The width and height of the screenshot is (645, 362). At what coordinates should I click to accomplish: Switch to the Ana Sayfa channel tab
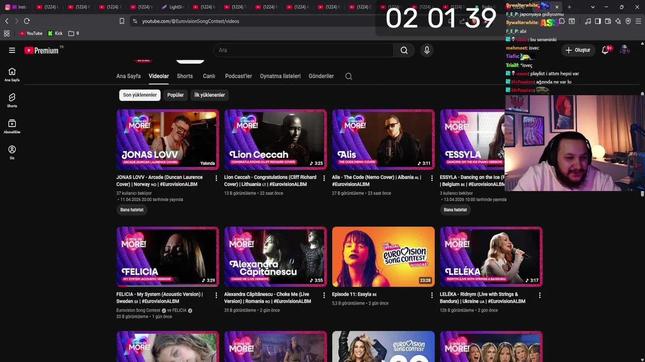coord(128,76)
